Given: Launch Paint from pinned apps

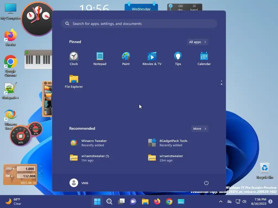Looking at the screenshot, I should (126, 59).
